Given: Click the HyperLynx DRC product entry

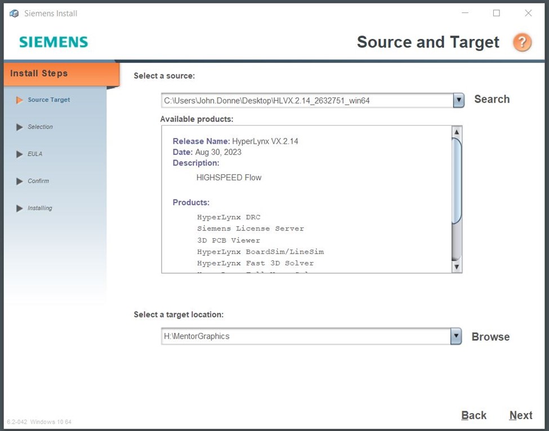Looking at the screenshot, I should click(x=229, y=217).
